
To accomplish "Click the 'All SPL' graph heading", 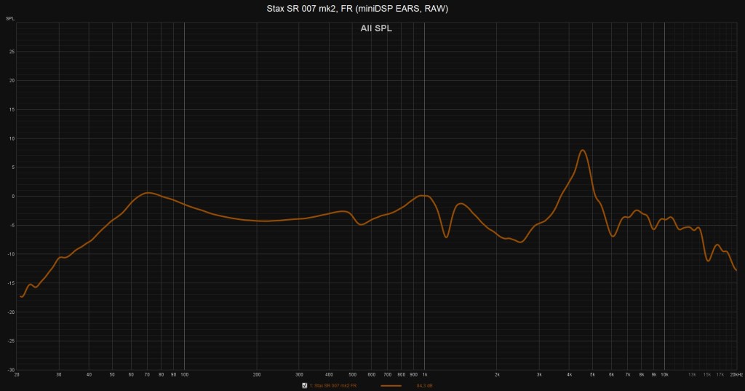I will coord(376,29).
